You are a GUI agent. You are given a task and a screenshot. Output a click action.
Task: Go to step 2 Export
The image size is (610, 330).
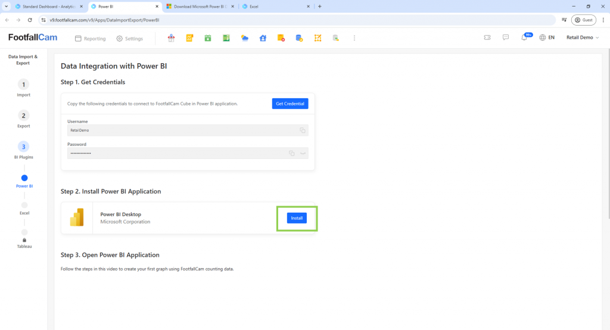23,119
